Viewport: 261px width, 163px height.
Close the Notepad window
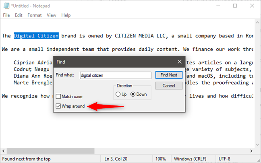[x=252, y=6]
